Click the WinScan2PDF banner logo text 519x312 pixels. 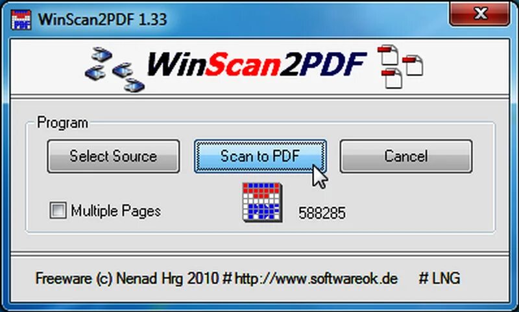[x=257, y=64]
